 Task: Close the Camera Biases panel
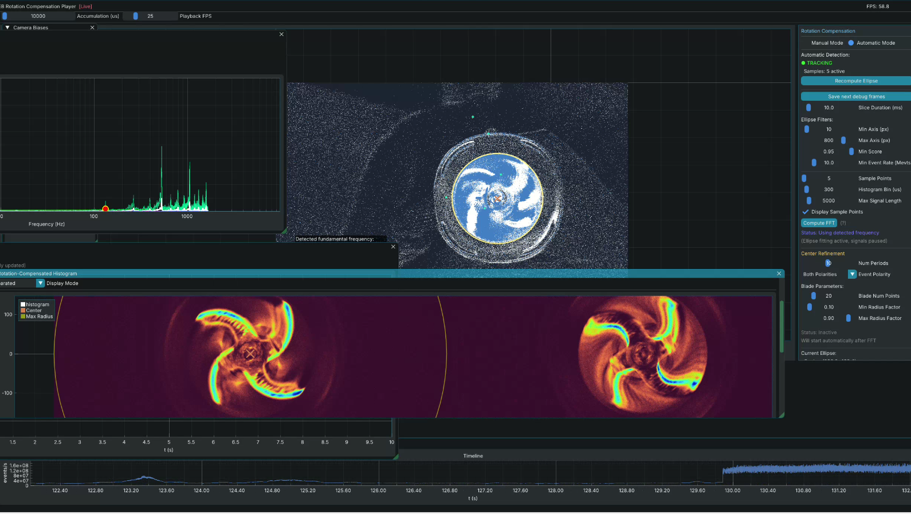92,27
